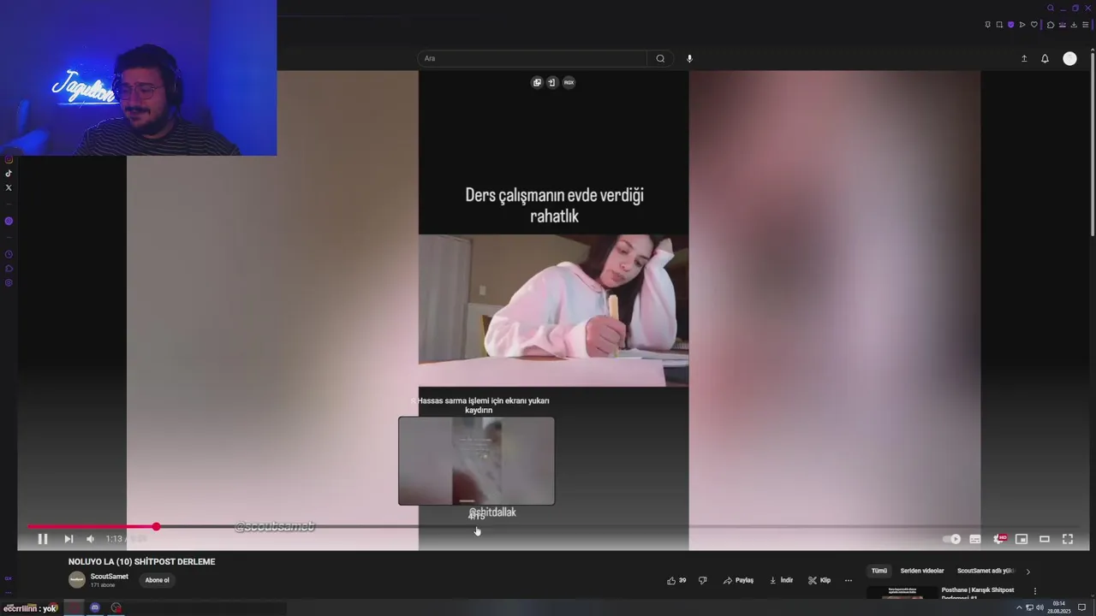This screenshot has width=1096, height=616.
Task: Click the Posthane video thumbnail
Action: tap(902, 593)
